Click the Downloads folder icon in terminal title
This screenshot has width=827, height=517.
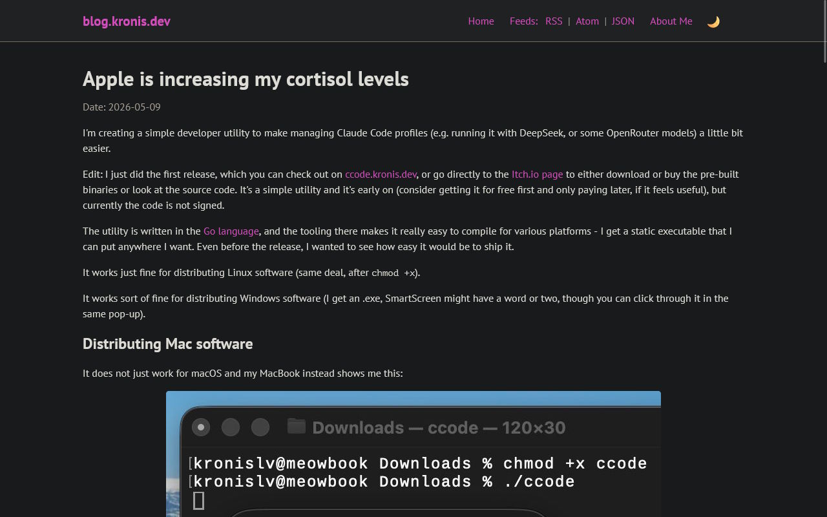(x=297, y=426)
